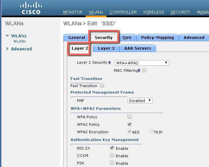Open the PMF dropdown
Screen dimensions: 209x167
point(140,101)
